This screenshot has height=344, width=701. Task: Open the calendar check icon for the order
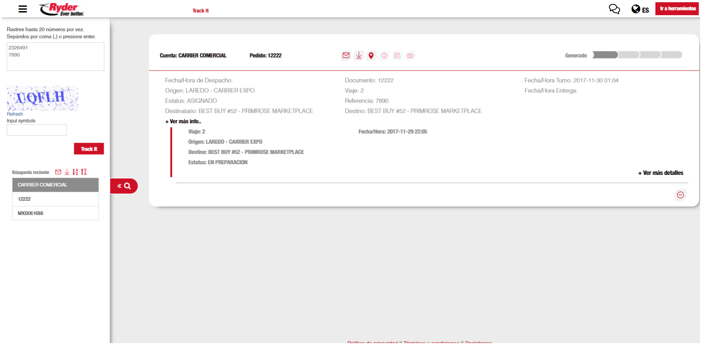point(397,56)
